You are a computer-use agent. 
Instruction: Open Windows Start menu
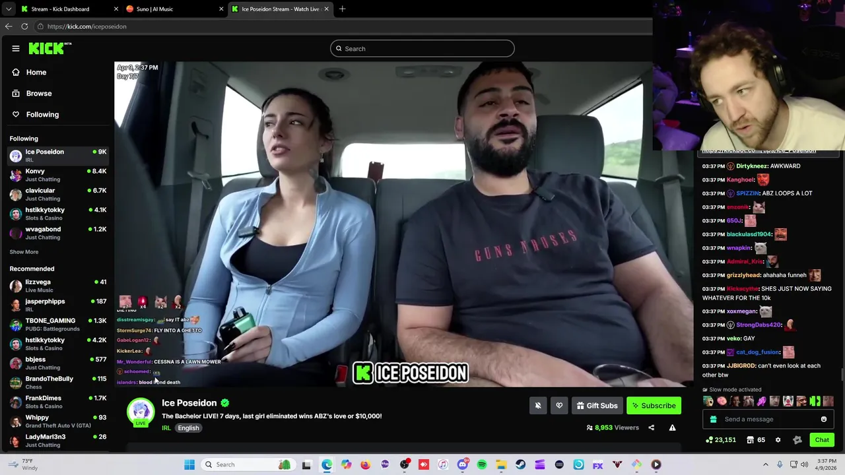coord(189,464)
